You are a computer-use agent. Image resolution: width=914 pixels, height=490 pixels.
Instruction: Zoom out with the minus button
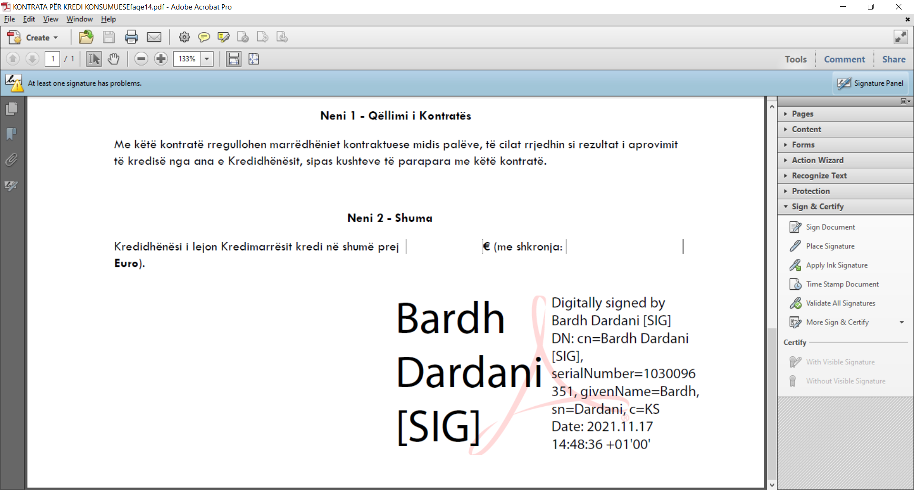click(x=141, y=59)
